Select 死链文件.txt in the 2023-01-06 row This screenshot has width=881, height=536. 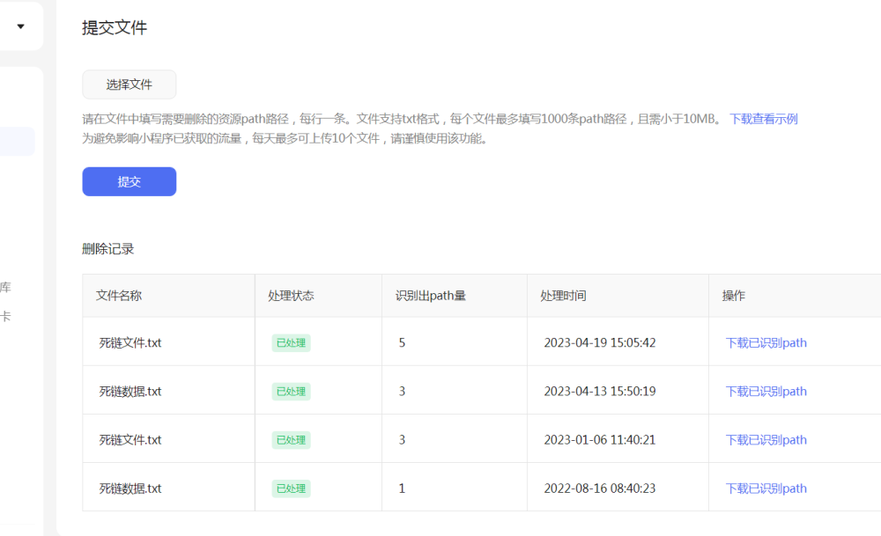click(130, 440)
